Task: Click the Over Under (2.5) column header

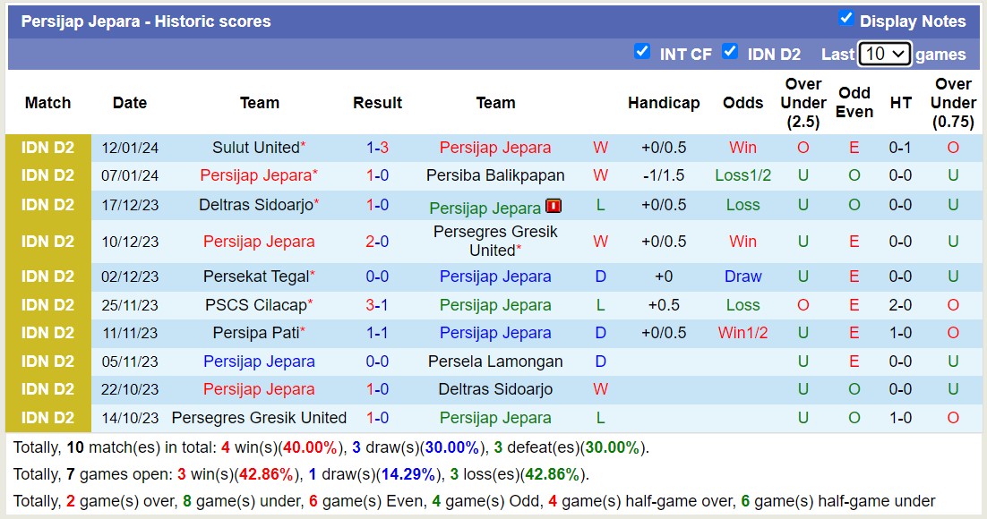Action: (802, 103)
